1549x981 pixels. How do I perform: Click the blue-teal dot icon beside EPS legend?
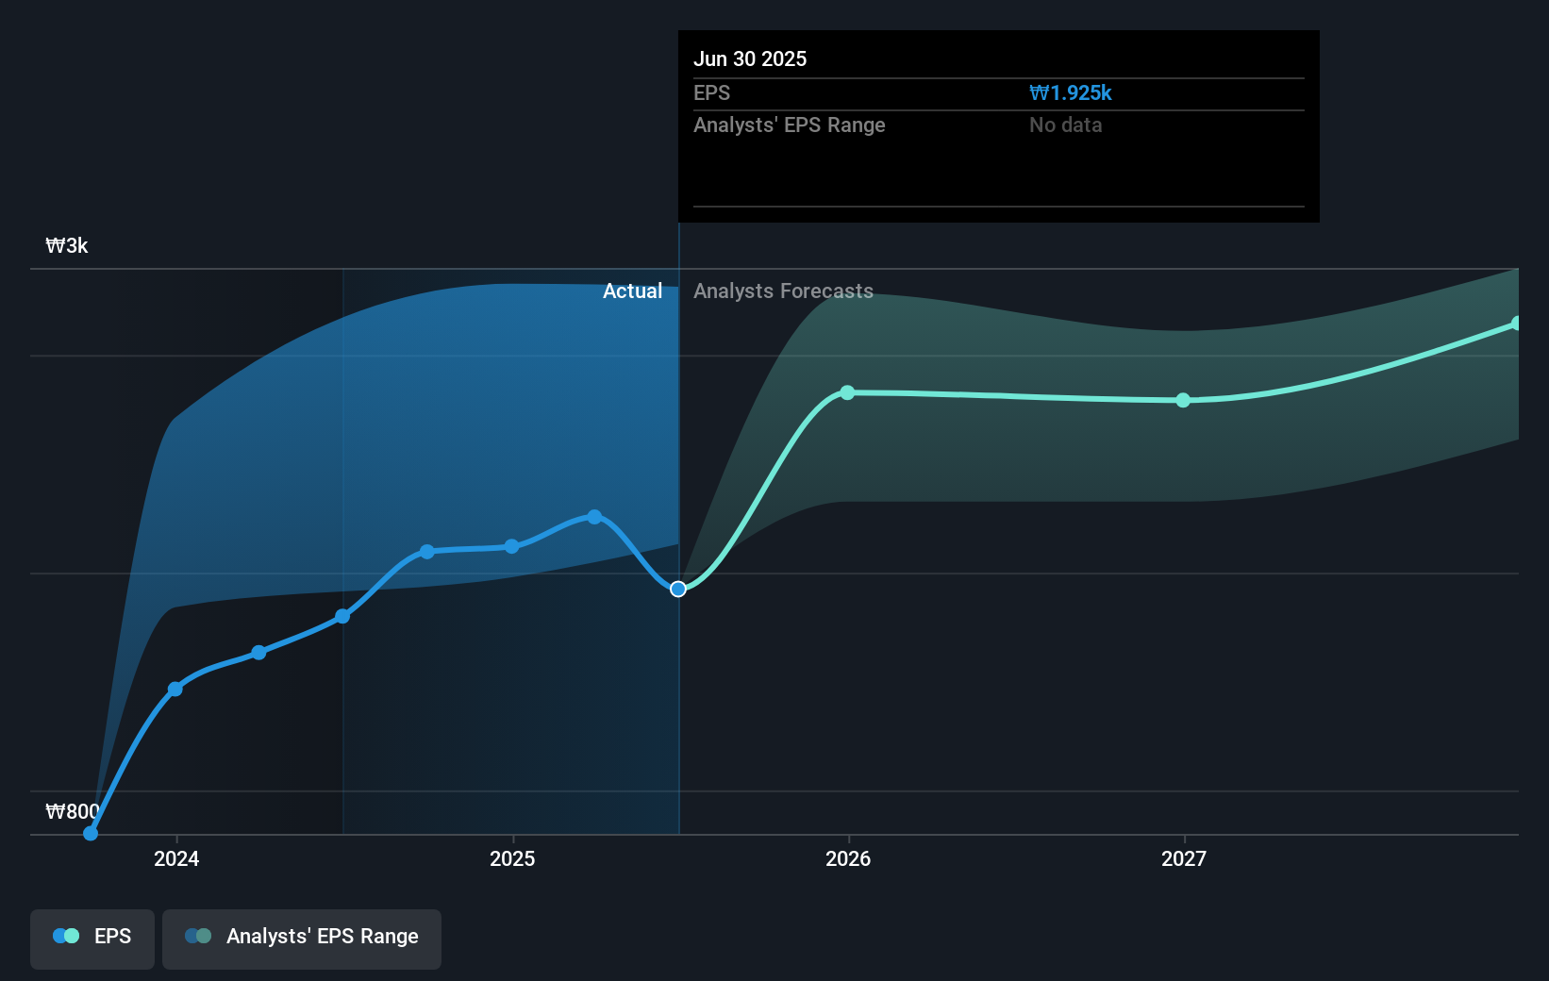point(64,935)
